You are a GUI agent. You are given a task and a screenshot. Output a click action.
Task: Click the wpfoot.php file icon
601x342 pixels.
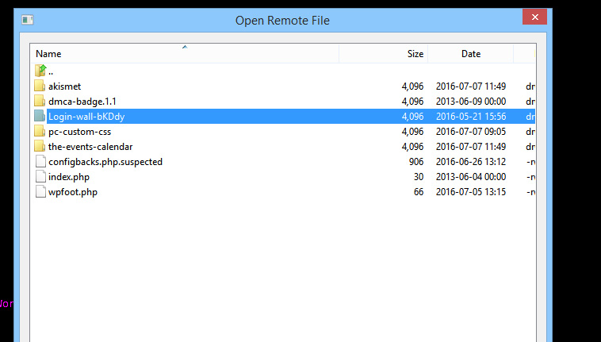(x=40, y=191)
